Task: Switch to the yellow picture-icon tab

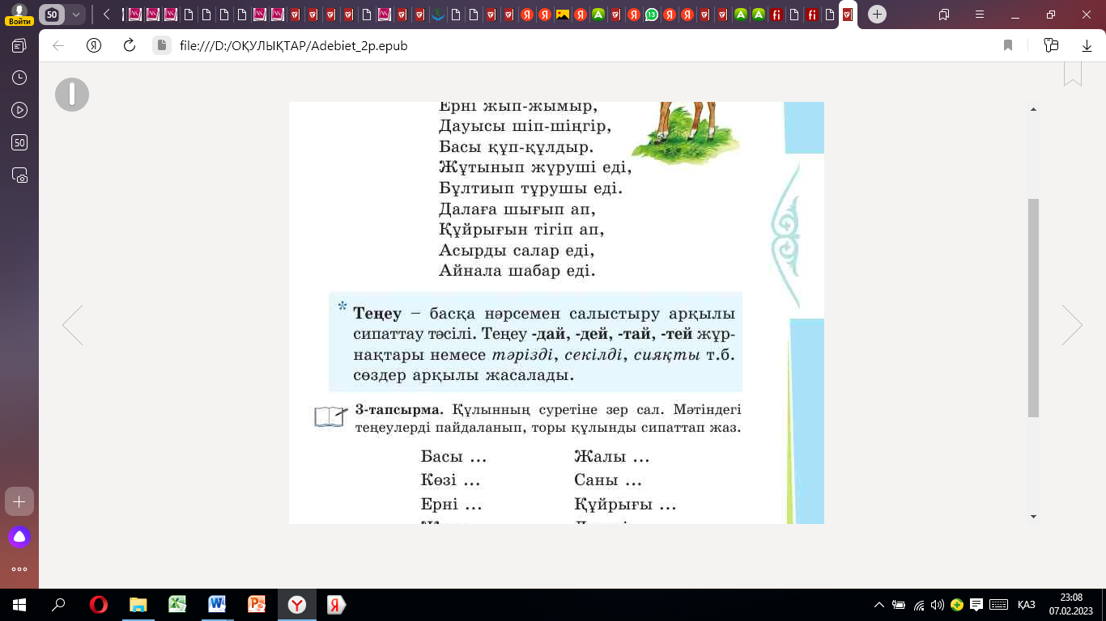Action: click(563, 15)
